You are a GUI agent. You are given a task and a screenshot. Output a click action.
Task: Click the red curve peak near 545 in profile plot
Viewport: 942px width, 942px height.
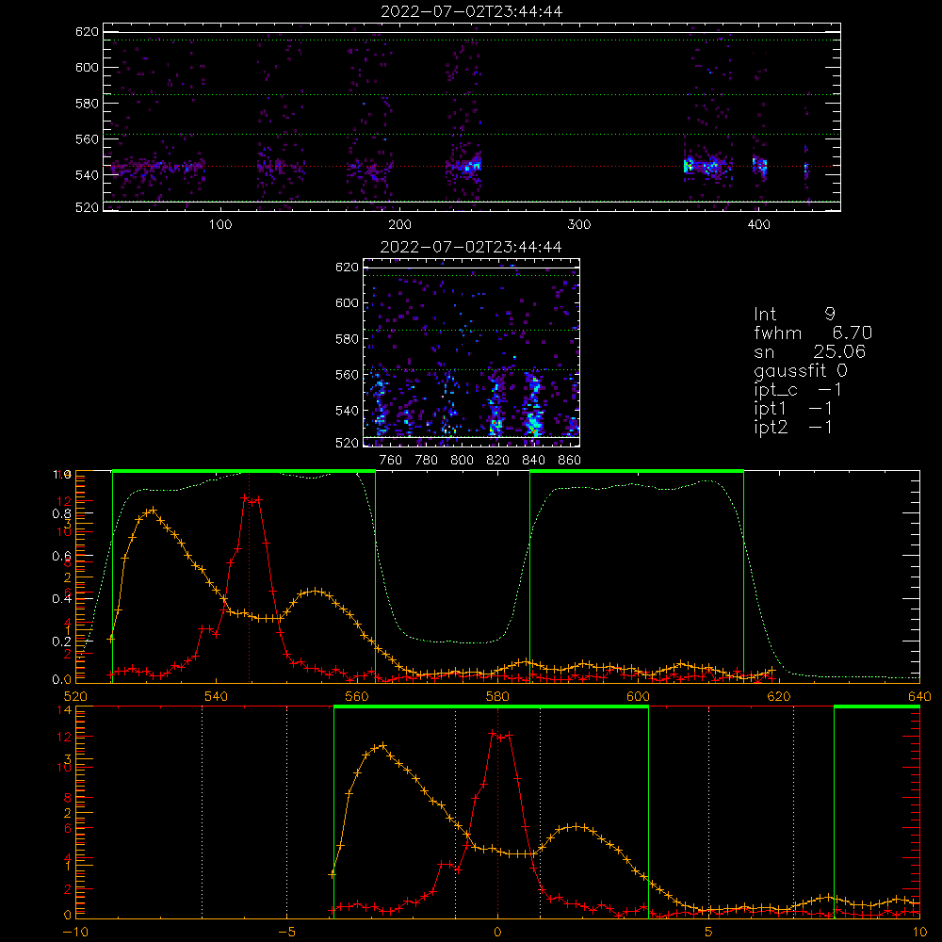pos(252,498)
